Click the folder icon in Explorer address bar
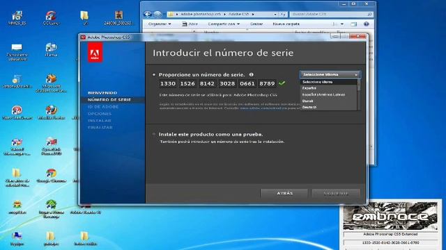446x250 pixels. pyautogui.click(x=170, y=14)
